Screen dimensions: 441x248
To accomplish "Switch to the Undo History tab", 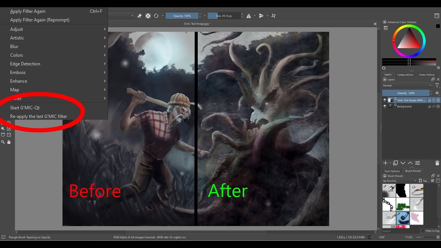I will pyautogui.click(x=427, y=75).
